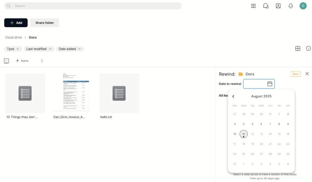Click the Share folder button
The width and height of the screenshot is (312, 182).
pyautogui.click(x=45, y=23)
